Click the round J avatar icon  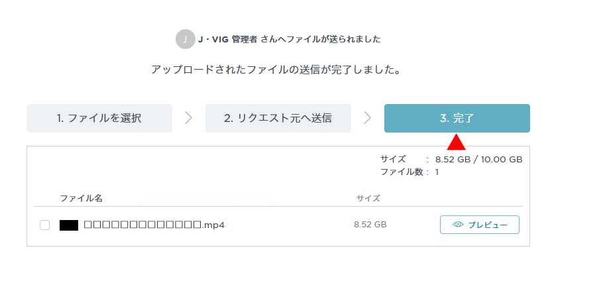tap(186, 39)
